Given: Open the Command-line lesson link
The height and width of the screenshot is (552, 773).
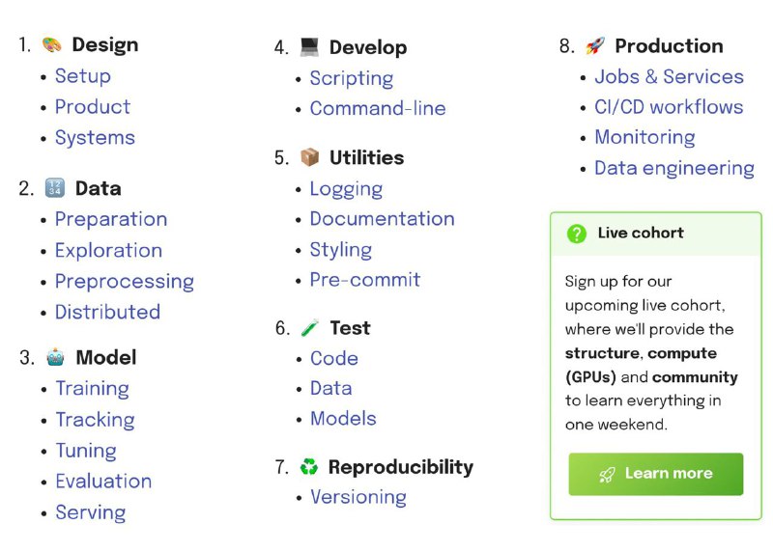Looking at the screenshot, I should [378, 108].
